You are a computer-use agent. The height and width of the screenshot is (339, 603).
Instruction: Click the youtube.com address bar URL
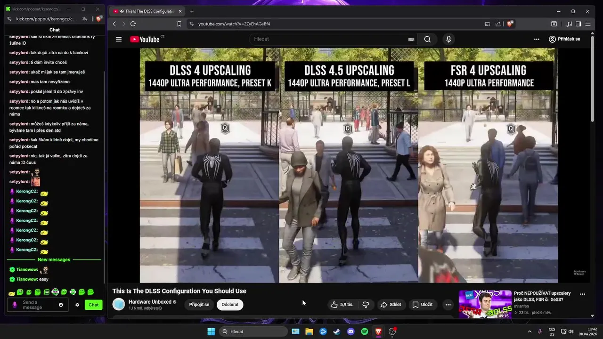[234, 24]
